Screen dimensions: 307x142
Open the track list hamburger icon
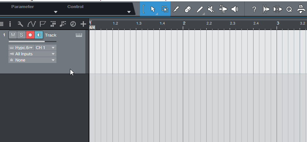pos(1,24)
